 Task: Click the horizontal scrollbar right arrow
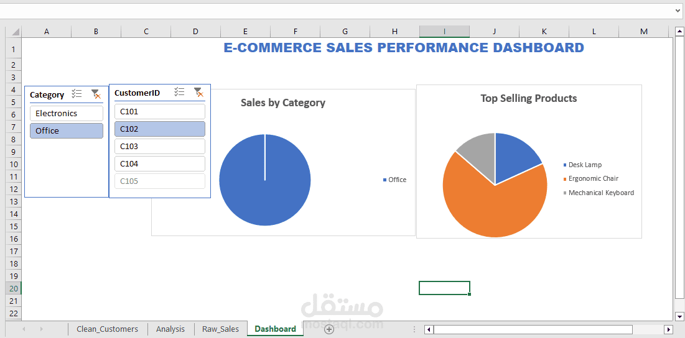pos(668,329)
